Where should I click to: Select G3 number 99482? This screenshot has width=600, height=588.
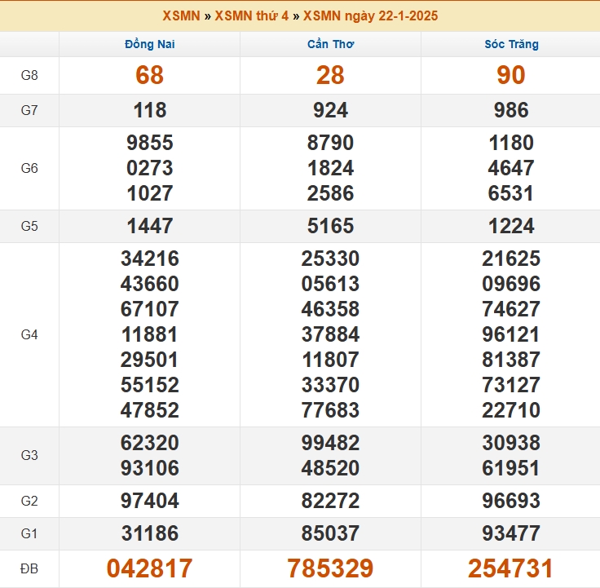click(330, 443)
